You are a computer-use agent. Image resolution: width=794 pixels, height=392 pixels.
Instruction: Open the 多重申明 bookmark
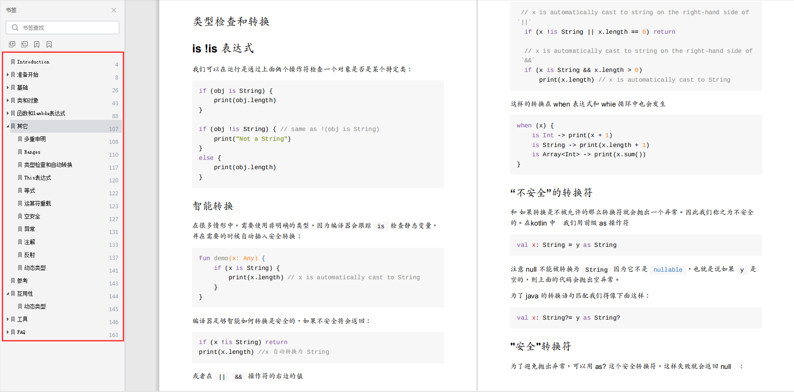pyautogui.click(x=35, y=139)
